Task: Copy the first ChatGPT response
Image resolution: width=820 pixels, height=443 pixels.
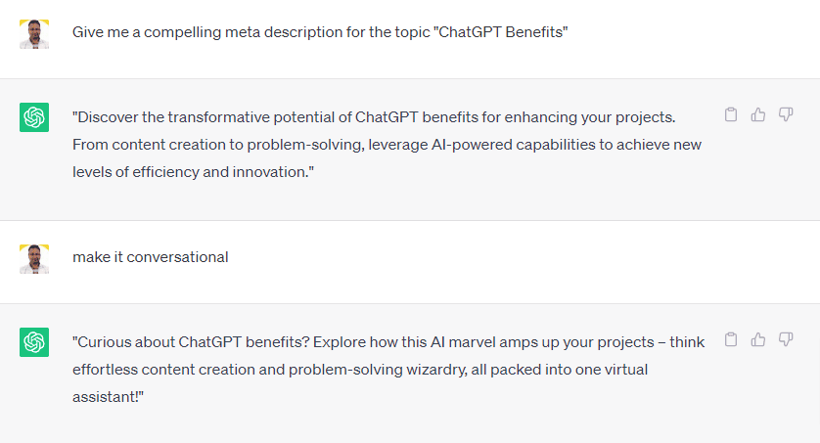Action: pyautogui.click(x=730, y=115)
